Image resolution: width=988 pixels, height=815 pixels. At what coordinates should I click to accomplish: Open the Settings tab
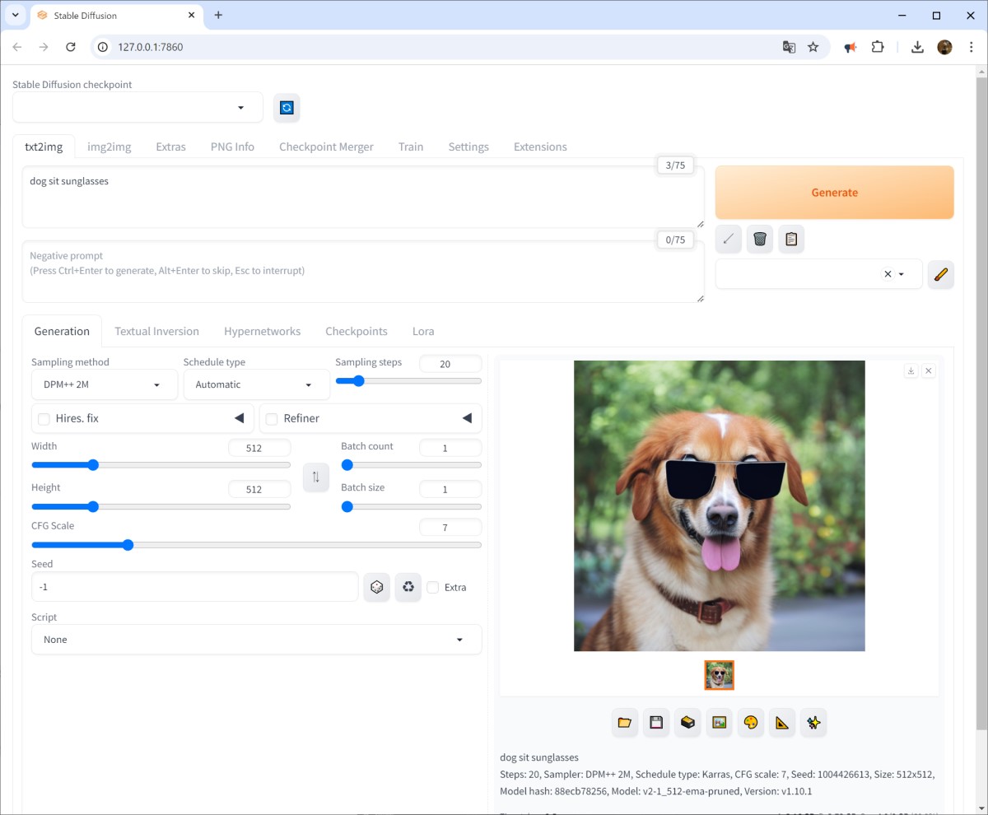[468, 147]
